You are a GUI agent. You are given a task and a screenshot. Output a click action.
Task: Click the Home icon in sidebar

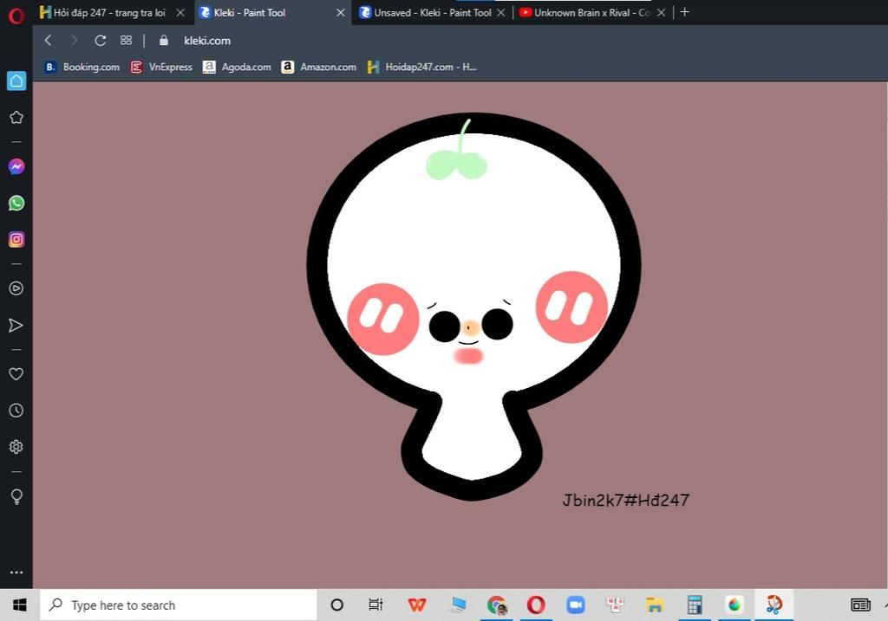(16, 81)
